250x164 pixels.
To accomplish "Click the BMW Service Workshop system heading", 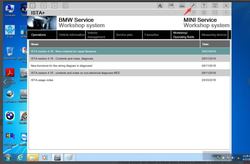I will [x=82, y=23].
